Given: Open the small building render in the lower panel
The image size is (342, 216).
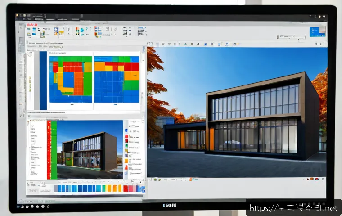Looking at the screenshot, I should 90,149.
